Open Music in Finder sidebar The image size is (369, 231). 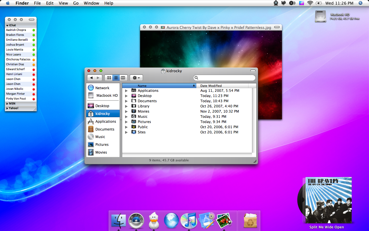click(103, 137)
